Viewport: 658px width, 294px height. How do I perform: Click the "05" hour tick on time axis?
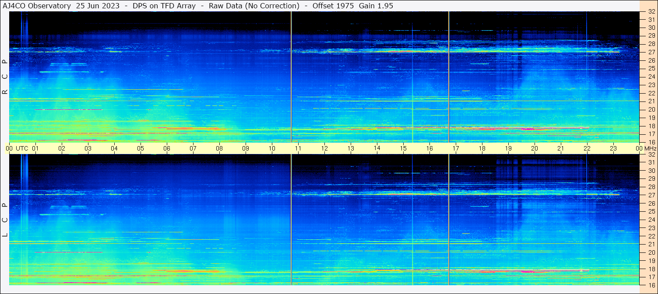(x=141, y=148)
